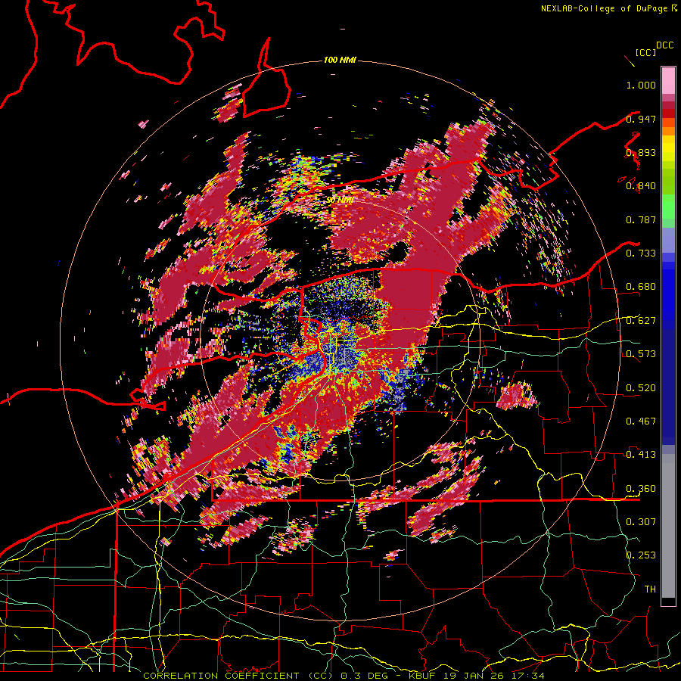Click the 0.840 scale value
The height and width of the screenshot is (681, 681).
point(641,186)
